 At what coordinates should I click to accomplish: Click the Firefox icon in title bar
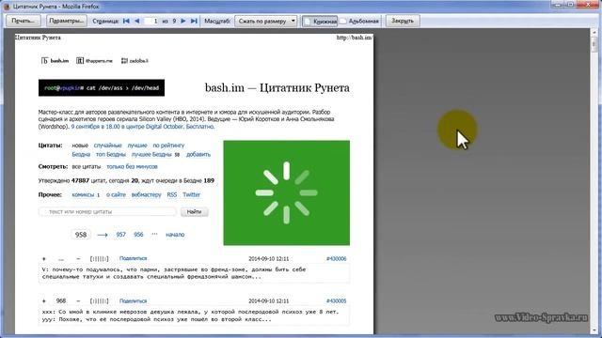click(x=7, y=7)
